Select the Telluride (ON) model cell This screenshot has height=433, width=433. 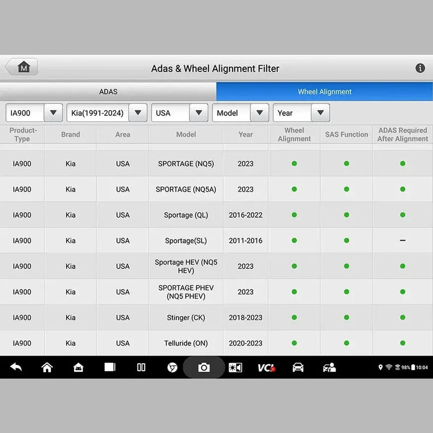(x=186, y=343)
